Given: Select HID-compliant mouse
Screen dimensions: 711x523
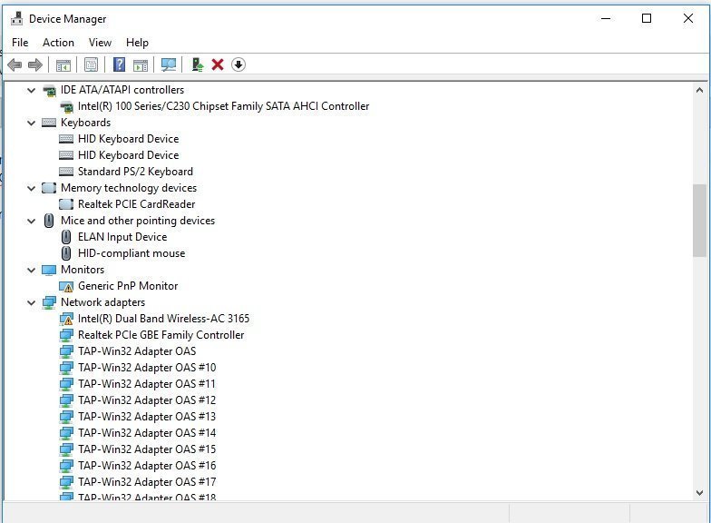Looking at the screenshot, I should pos(131,253).
